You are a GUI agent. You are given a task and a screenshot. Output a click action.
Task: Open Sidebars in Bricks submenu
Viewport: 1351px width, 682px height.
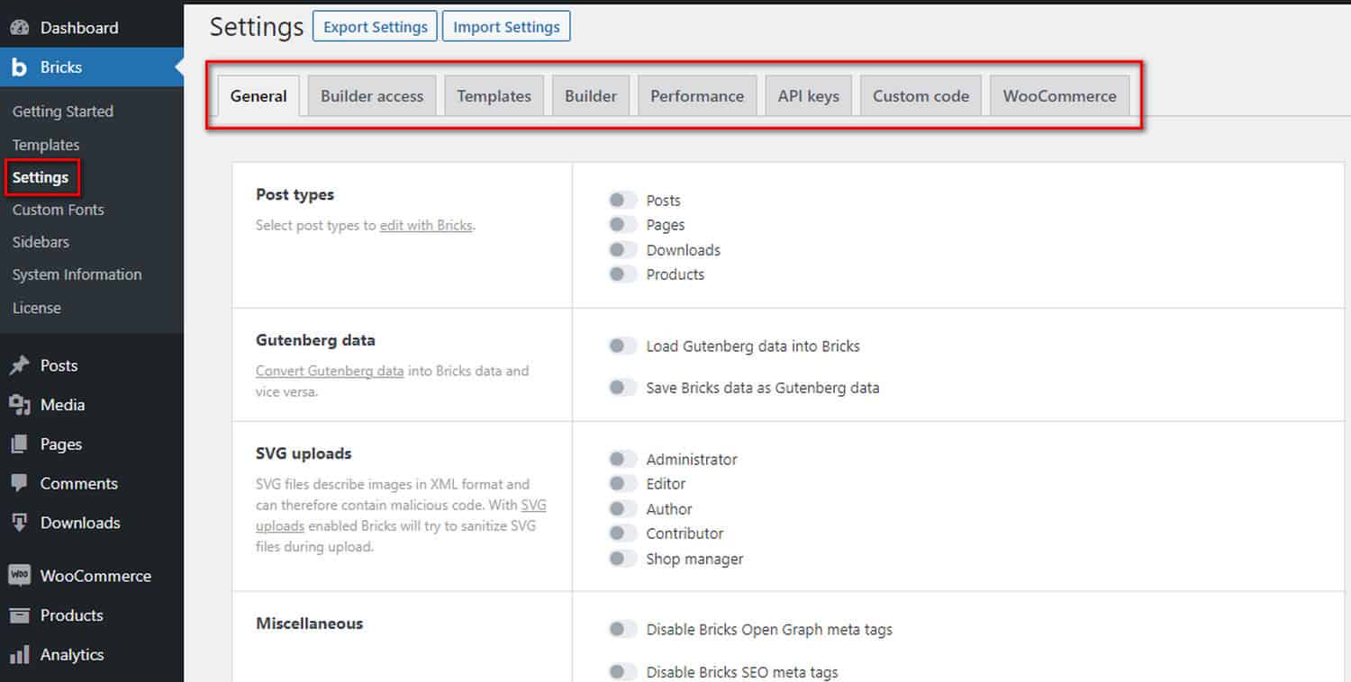coord(41,242)
